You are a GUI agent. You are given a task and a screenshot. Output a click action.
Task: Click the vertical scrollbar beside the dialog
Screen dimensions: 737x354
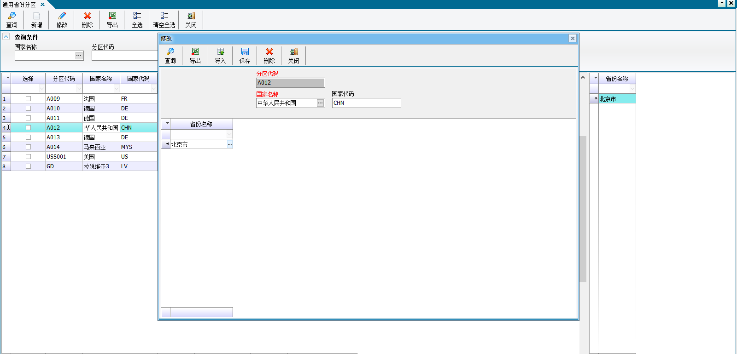(x=583, y=209)
